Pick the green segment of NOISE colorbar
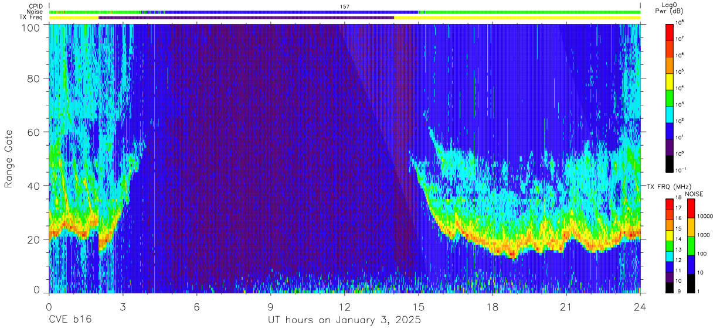Image resolution: width=720 pixels, height=332 pixels. click(691, 246)
